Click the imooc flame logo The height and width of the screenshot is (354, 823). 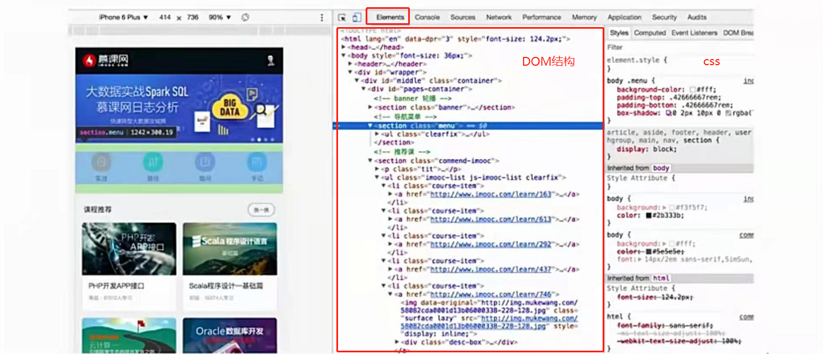coord(89,61)
